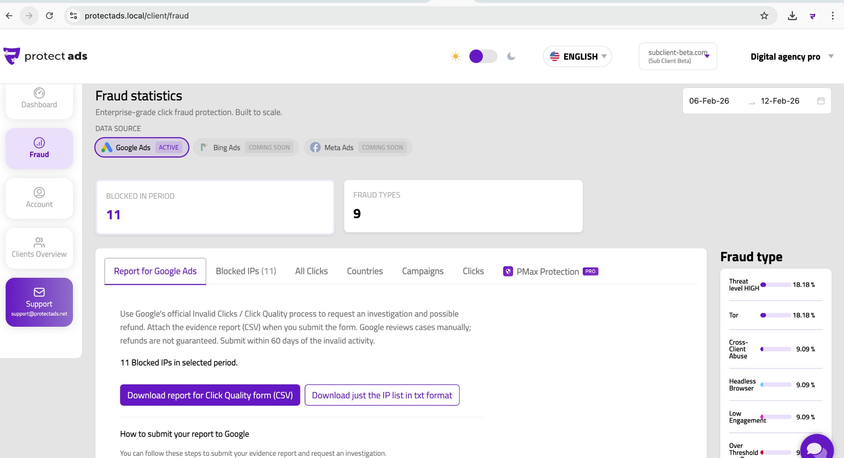The width and height of the screenshot is (844, 458).
Task: Toggle dark mode with the theme switch
Action: [x=483, y=56]
